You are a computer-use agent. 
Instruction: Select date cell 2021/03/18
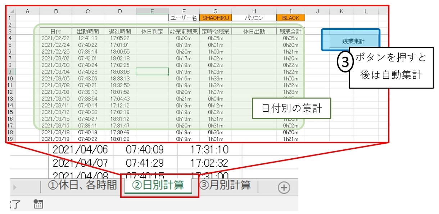click(x=56, y=132)
